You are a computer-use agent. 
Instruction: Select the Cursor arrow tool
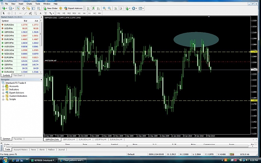(x=4, y=13)
